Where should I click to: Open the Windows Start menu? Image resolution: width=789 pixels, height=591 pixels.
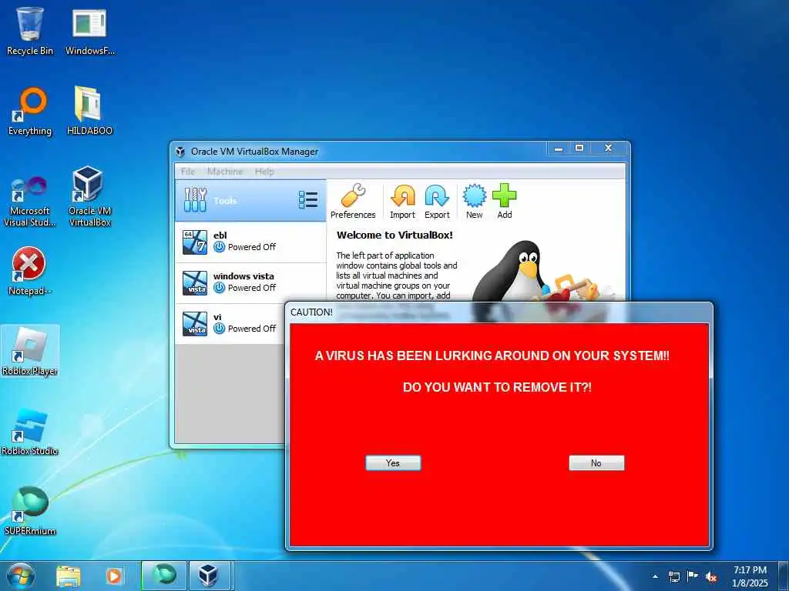point(21,576)
